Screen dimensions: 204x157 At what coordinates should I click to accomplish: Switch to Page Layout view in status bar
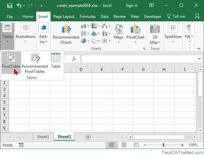[x=124, y=145]
